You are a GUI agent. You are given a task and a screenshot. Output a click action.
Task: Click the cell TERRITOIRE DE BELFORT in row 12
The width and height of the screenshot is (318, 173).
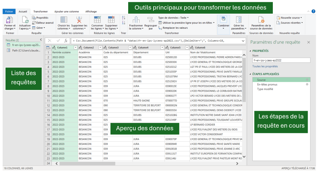[148, 106]
